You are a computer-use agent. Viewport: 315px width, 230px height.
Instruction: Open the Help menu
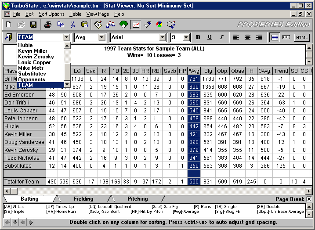[119, 14]
